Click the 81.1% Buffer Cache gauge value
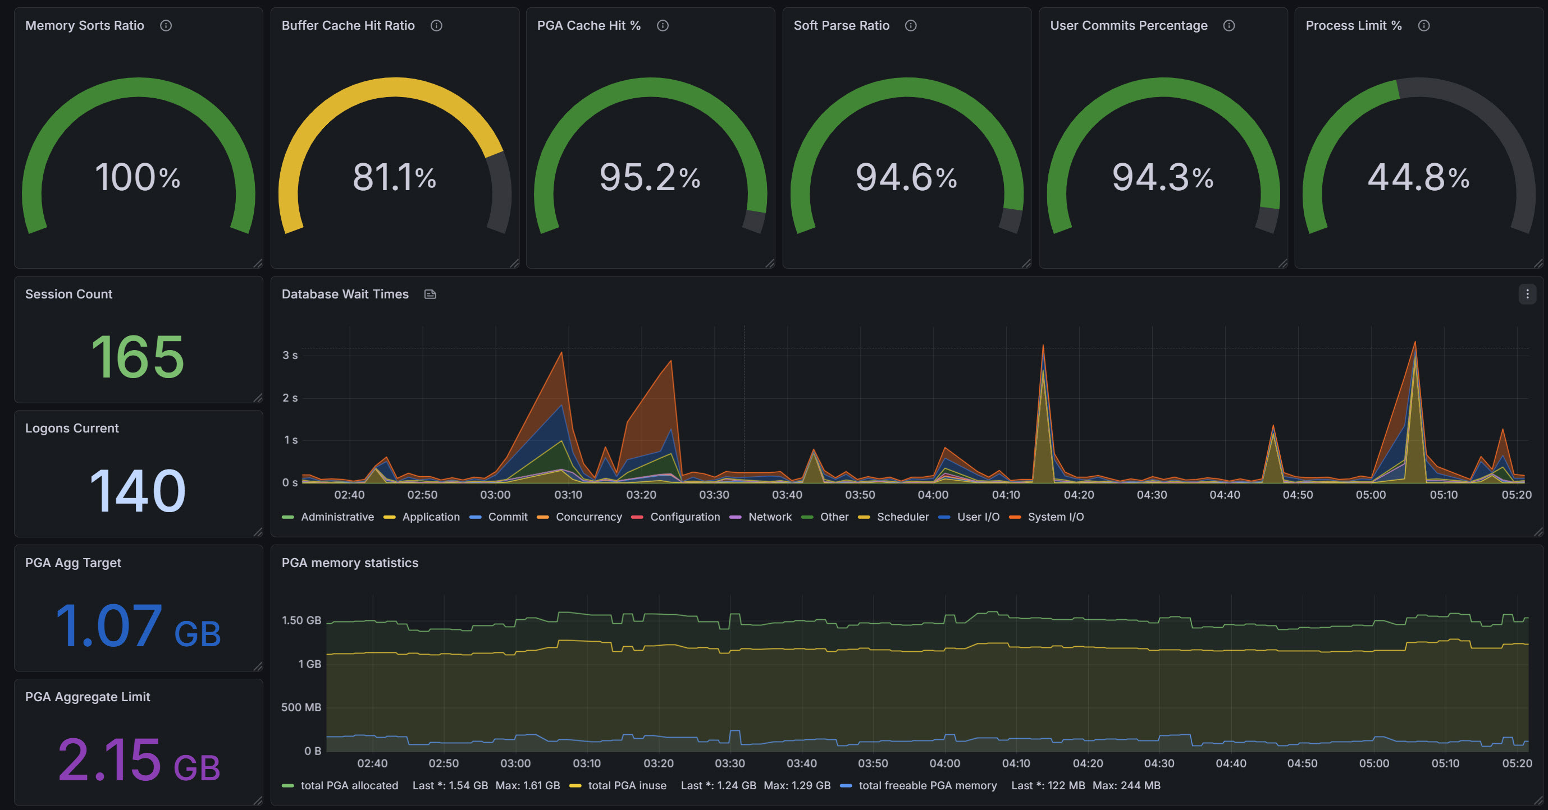Screen dimensions: 1548x810 pyautogui.click(x=394, y=177)
